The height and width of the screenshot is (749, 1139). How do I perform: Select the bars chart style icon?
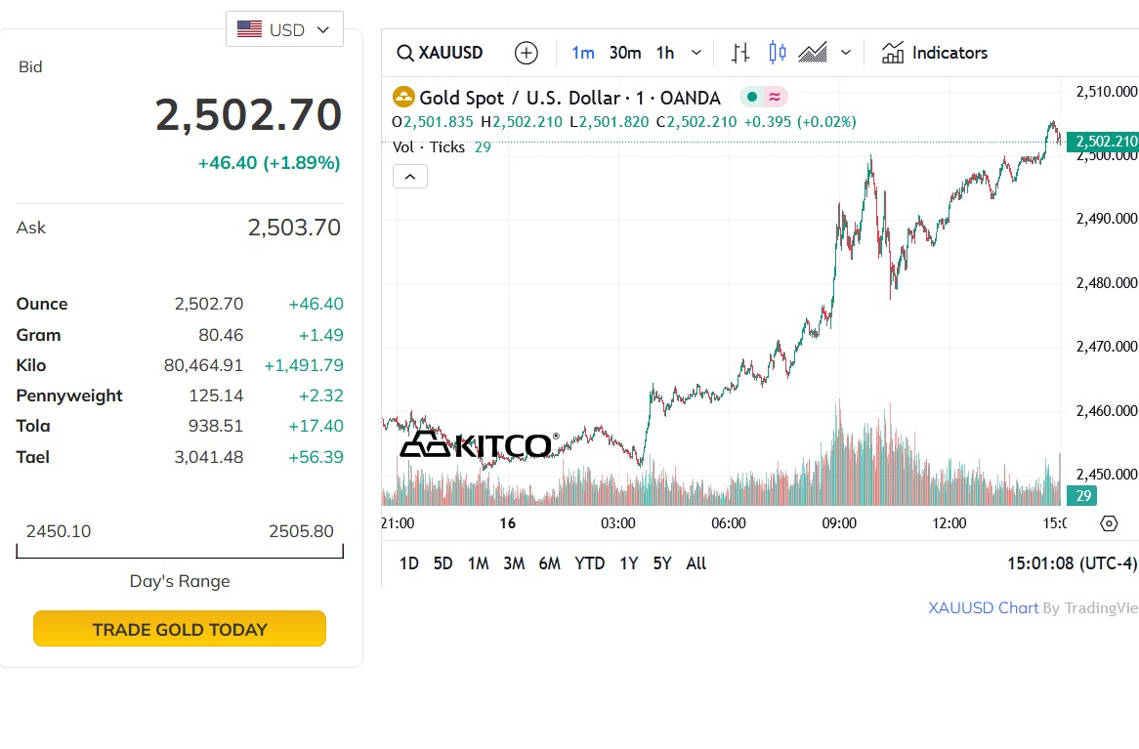tap(740, 53)
